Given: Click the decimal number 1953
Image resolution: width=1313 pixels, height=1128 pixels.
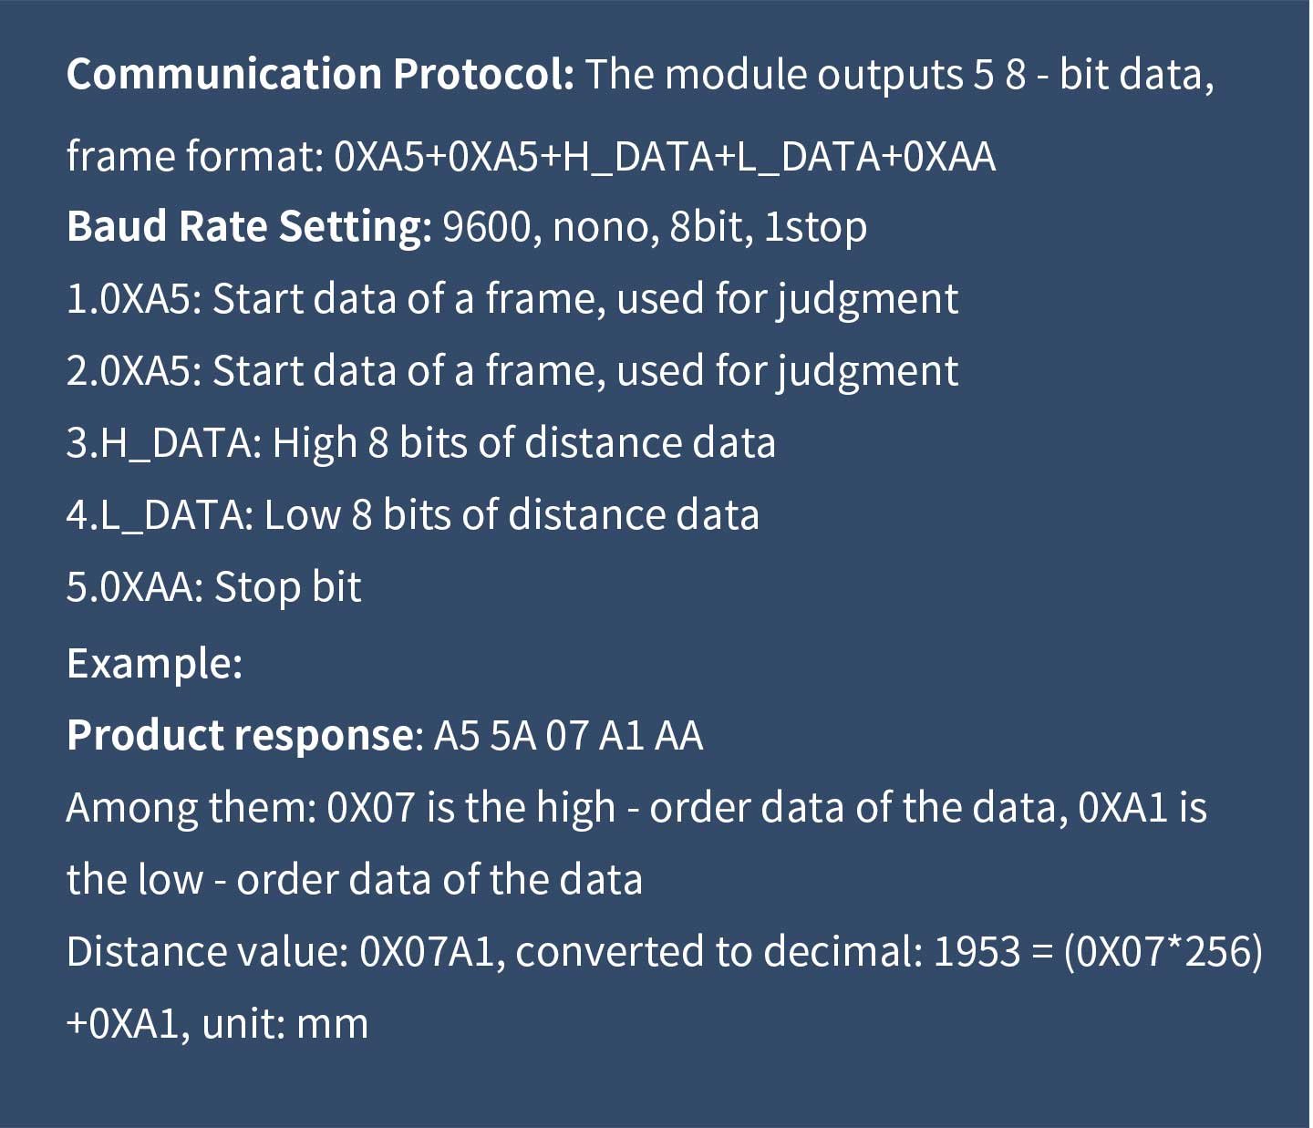Looking at the screenshot, I should tap(977, 952).
